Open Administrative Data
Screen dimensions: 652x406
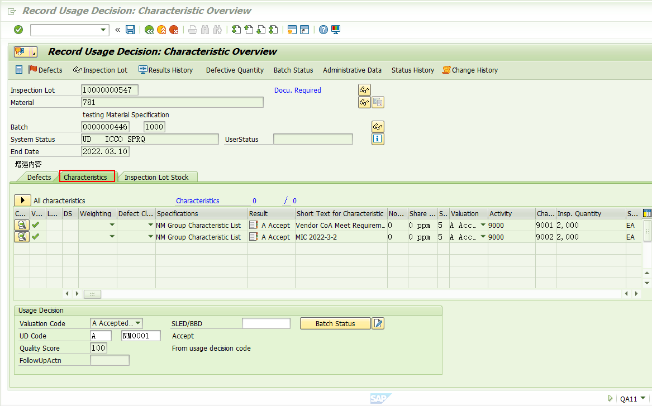pos(352,70)
